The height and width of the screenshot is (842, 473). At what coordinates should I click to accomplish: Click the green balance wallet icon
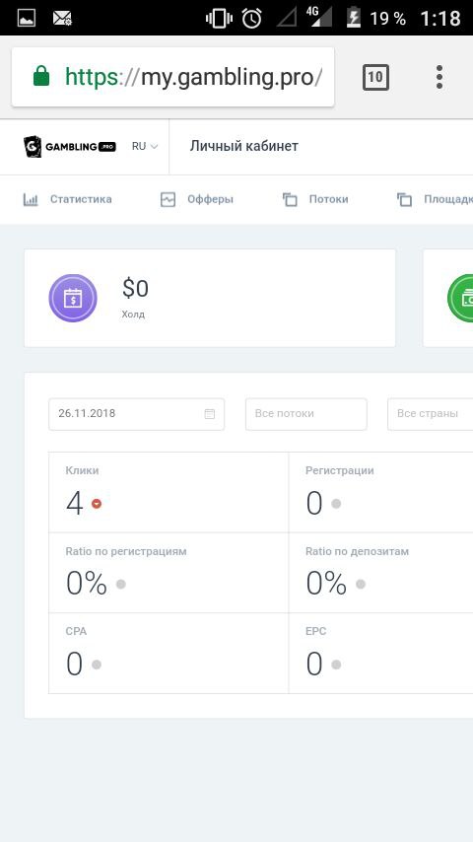pyautogui.click(x=462, y=298)
